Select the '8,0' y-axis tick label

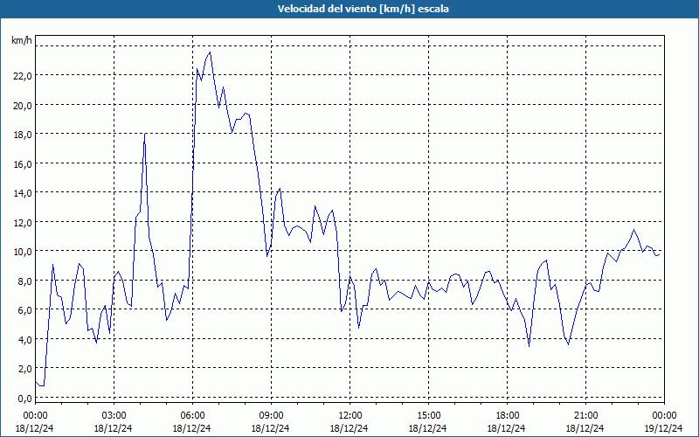[x=24, y=281]
